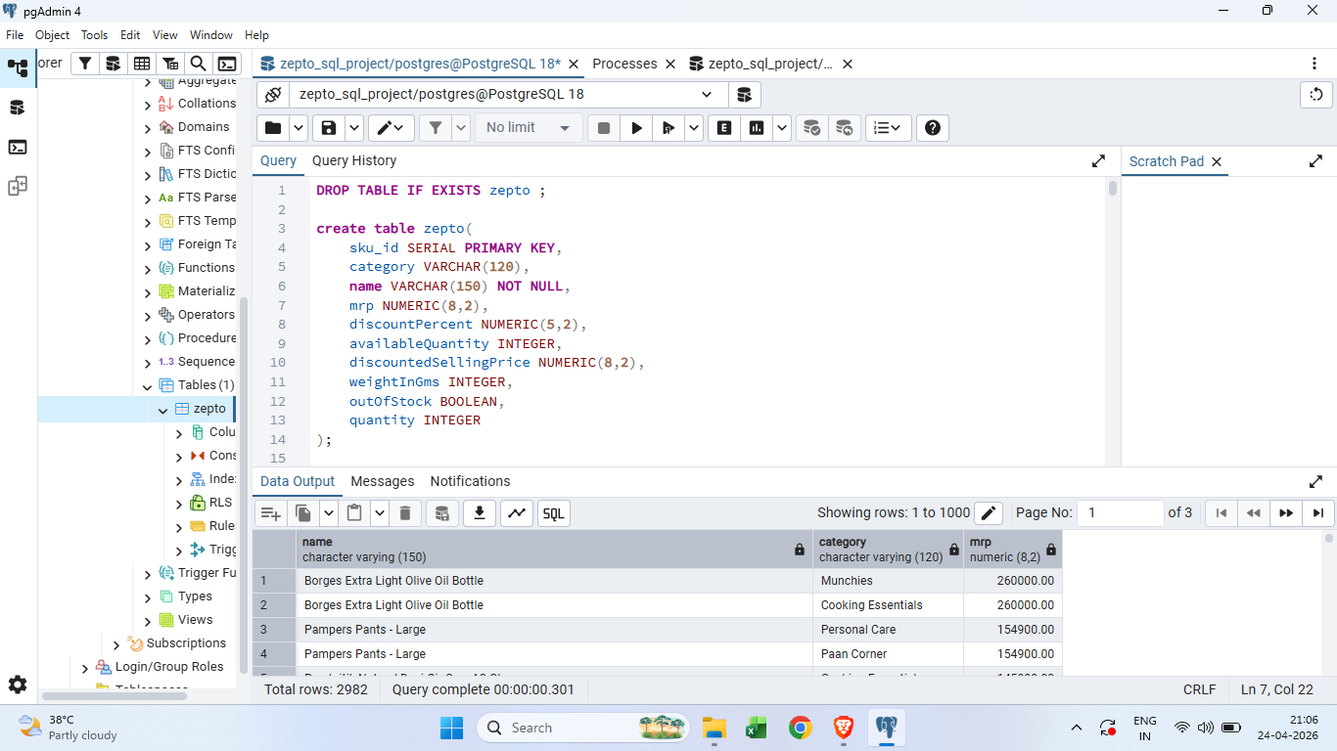Open the No limit rows dropdown
Screen dimensions: 1337x751
click(x=529, y=128)
